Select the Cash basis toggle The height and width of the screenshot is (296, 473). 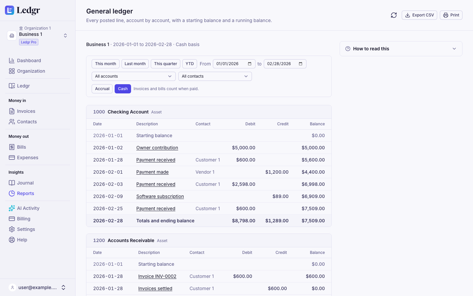pyautogui.click(x=123, y=89)
